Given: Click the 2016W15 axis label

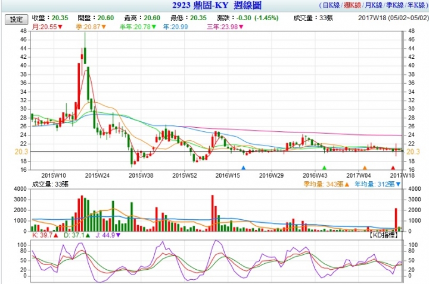Looking at the screenshot, I should click(x=228, y=175).
